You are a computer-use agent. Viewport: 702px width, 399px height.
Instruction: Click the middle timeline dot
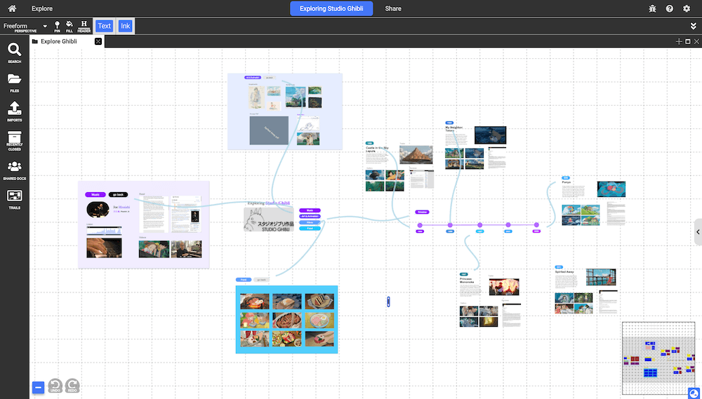pyautogui.click(x=480, y=225)
